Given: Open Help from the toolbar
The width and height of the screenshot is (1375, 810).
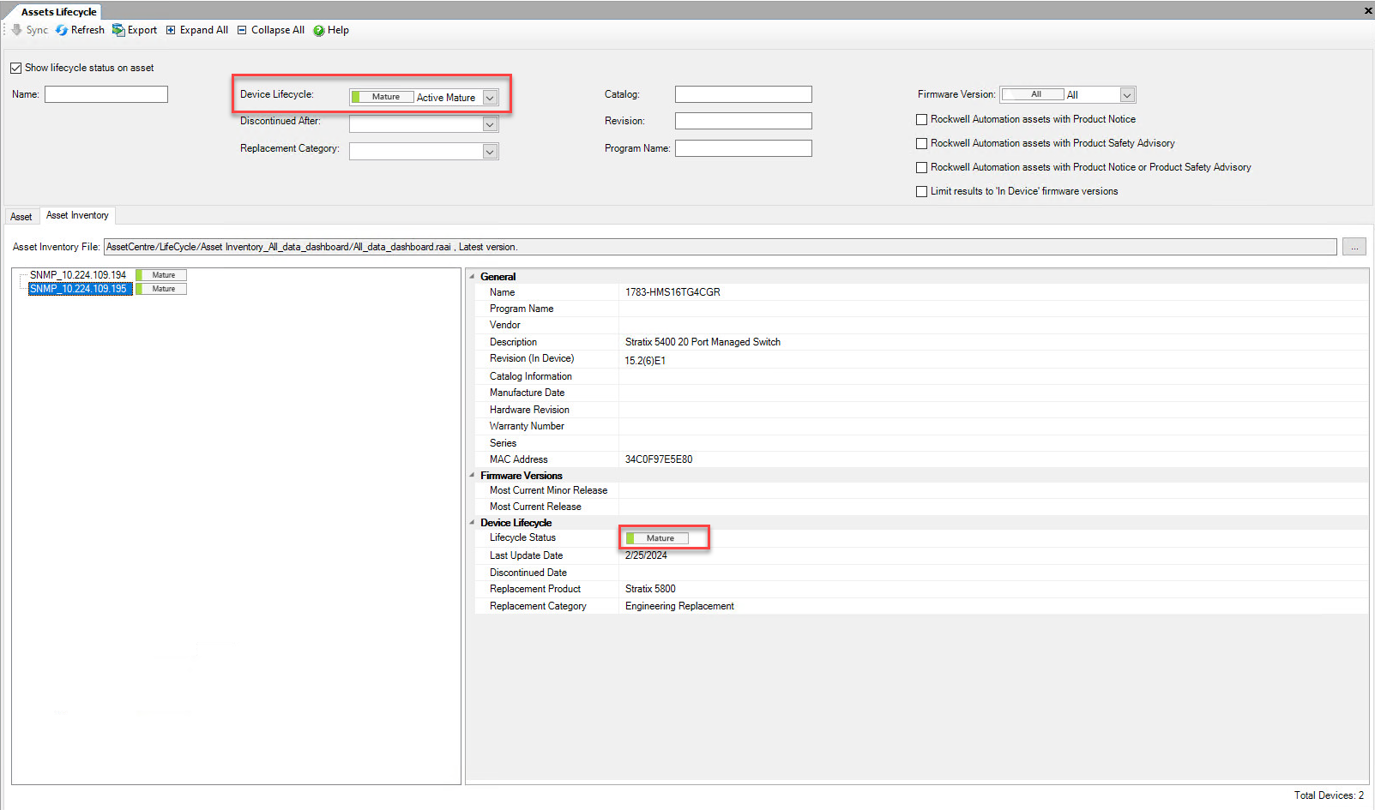Looking at the screenshot, I should [x=331, y=30].
